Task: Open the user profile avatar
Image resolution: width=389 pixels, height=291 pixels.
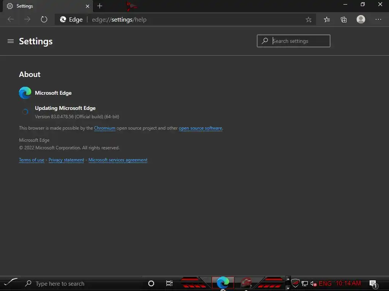Action: (x=361, y=19)
